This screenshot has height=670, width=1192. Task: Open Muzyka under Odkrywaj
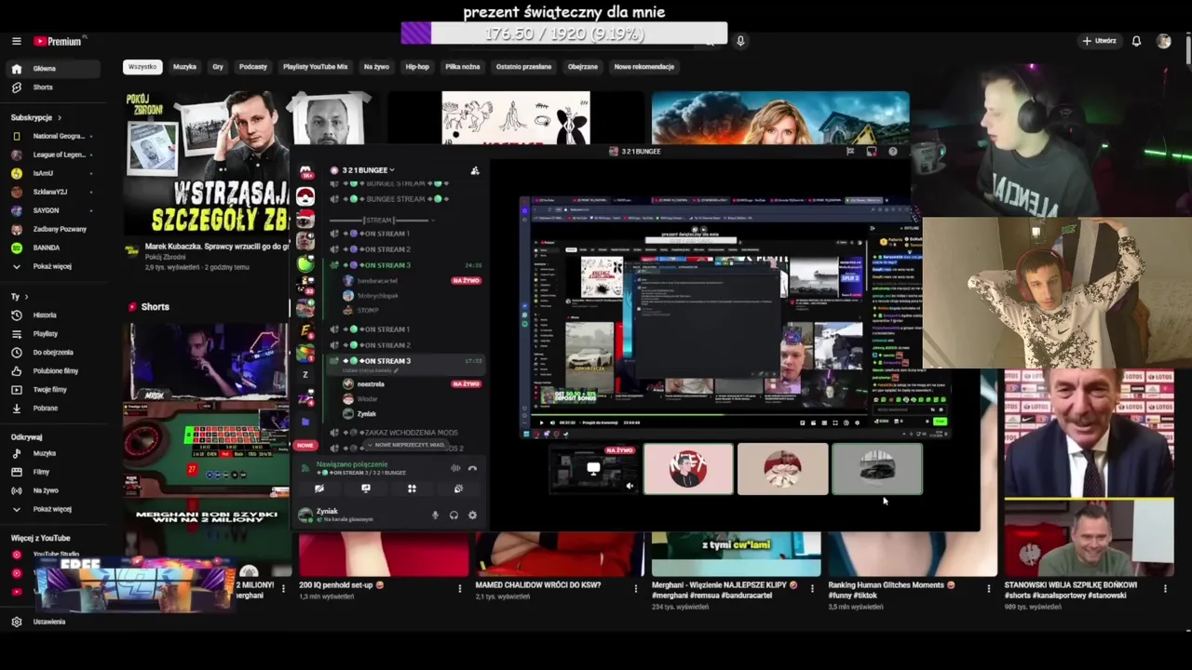click(51, 454)
